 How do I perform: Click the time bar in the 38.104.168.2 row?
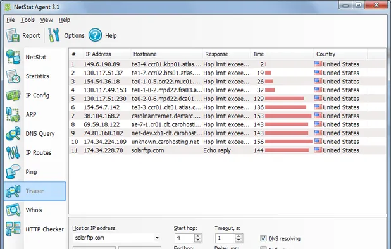[289, 116]
